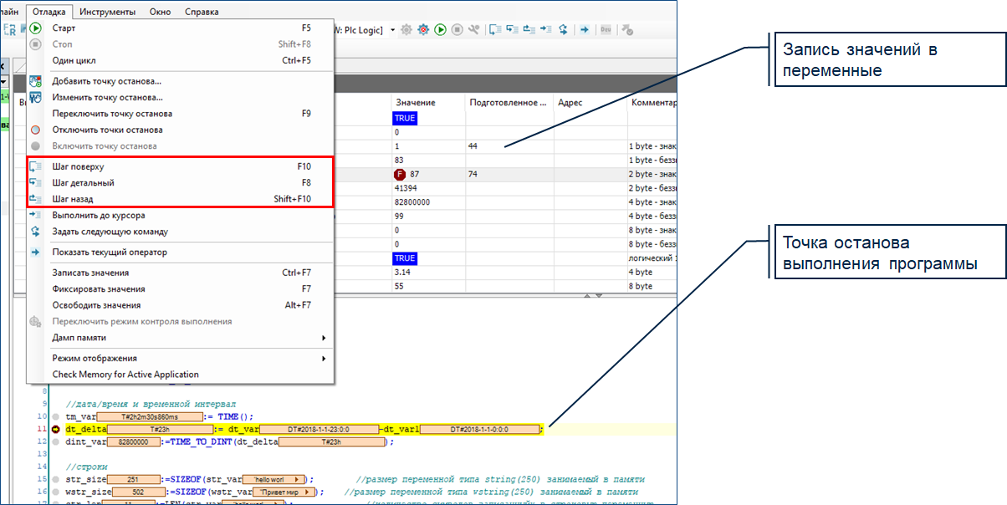Image resolution: width=1007 pixels, height=505 pixels.
Task: Click the Run to Cursor toolbar icon
Action: click(x=545, y=30)
